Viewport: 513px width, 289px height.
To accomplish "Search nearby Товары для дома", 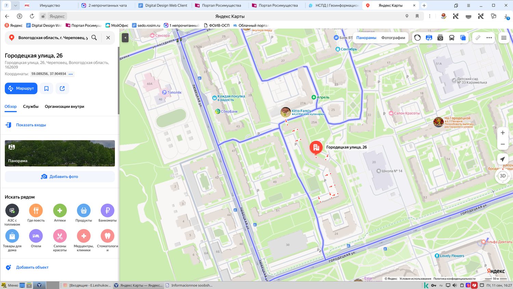I will pyautogui.click(x=12, y=240).
